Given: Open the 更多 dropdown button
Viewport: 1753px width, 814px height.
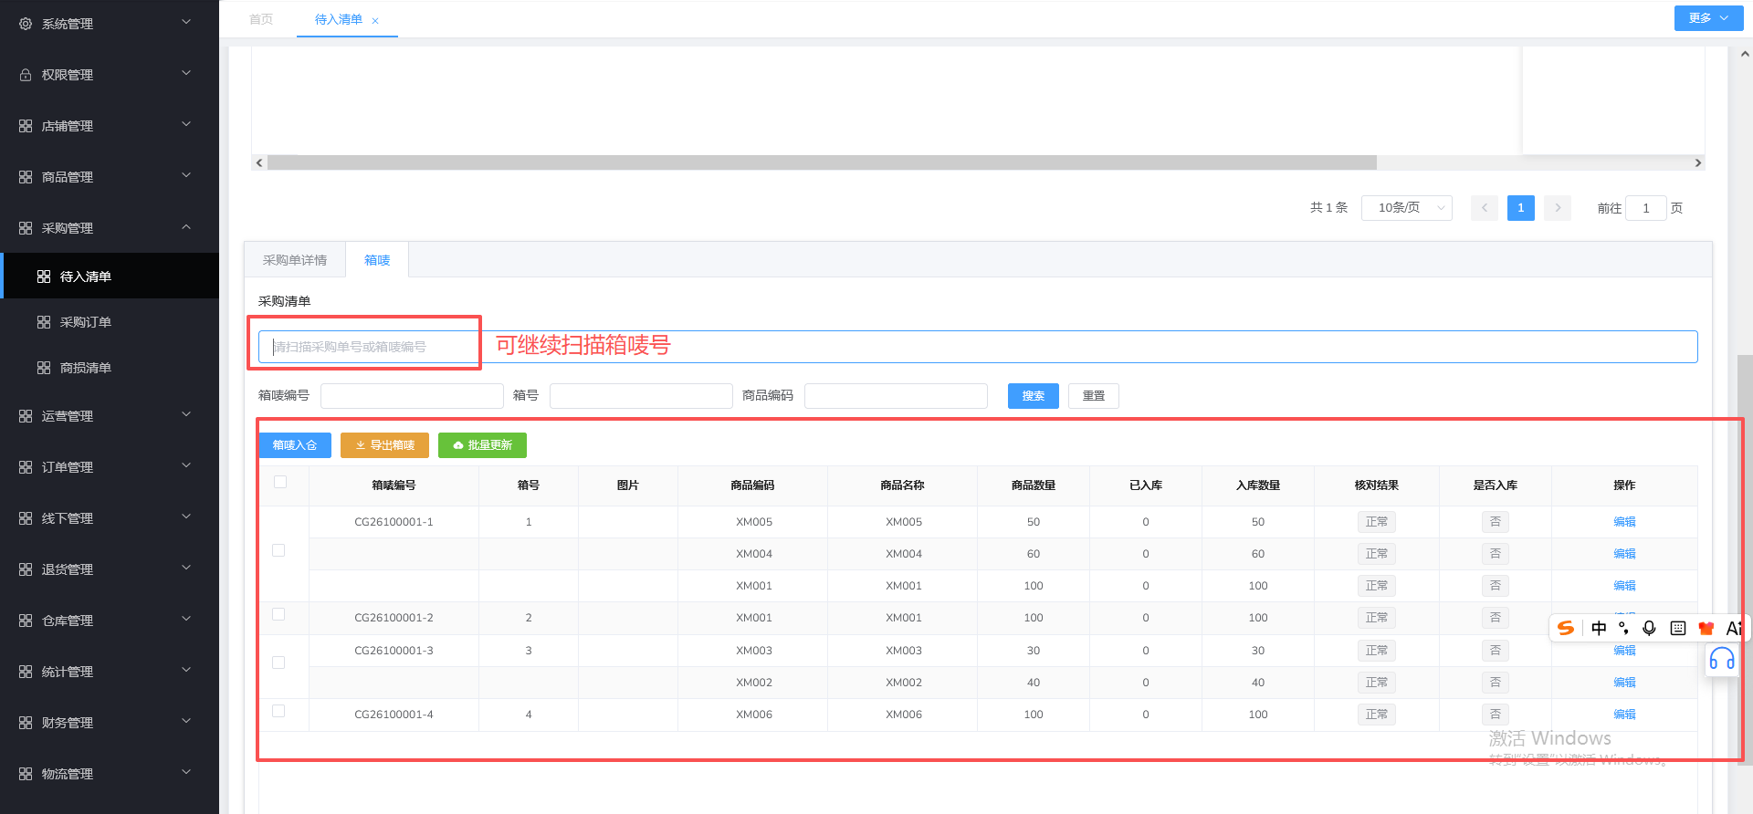Looking at the screenshot, I should (x=1708, y=18).
